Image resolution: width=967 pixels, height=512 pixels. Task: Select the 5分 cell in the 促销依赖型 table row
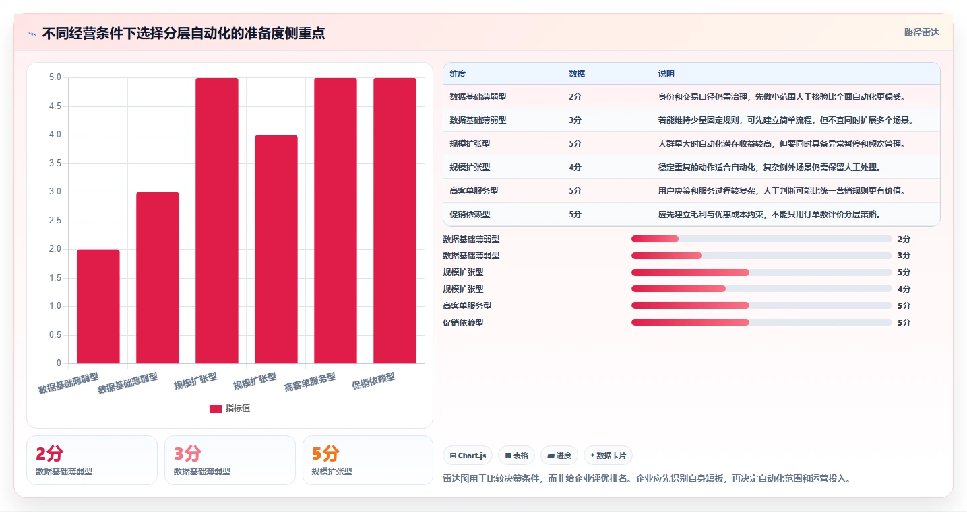coord(575,215)
